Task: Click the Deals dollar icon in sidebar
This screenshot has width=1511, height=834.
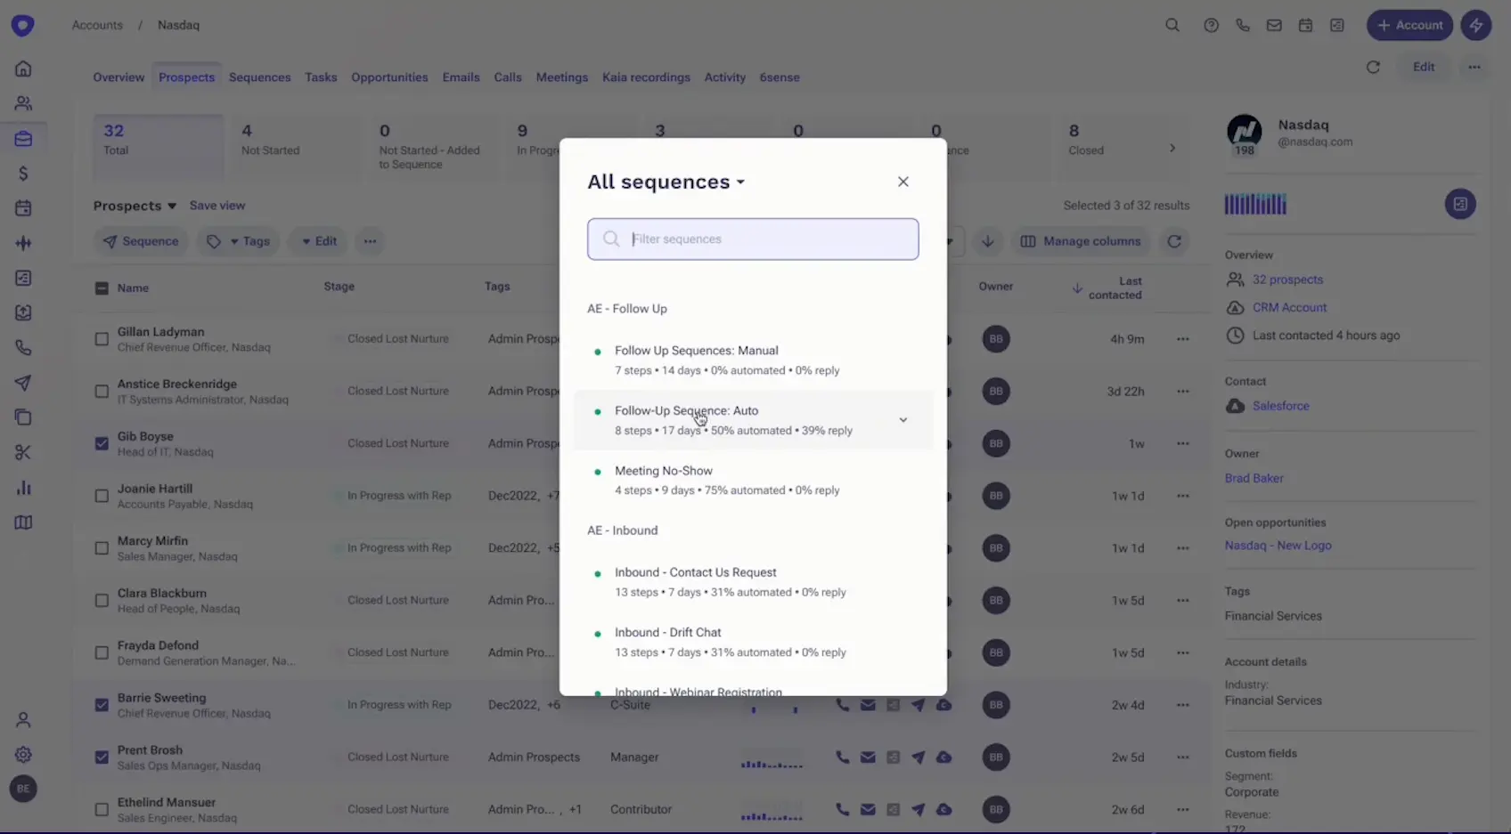Action: [23, 174]
